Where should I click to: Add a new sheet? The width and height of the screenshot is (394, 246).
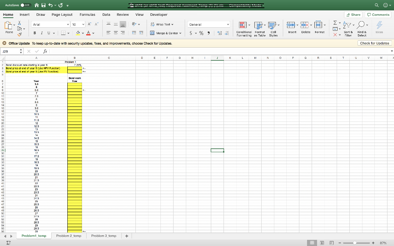(127, 236)
